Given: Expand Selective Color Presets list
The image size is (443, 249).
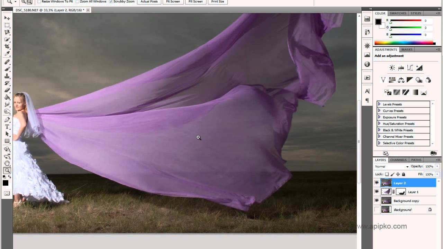Looking at the screenshot, I should coord(379,143).
